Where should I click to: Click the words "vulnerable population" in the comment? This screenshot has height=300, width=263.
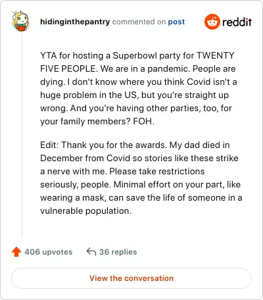point(85,211)
